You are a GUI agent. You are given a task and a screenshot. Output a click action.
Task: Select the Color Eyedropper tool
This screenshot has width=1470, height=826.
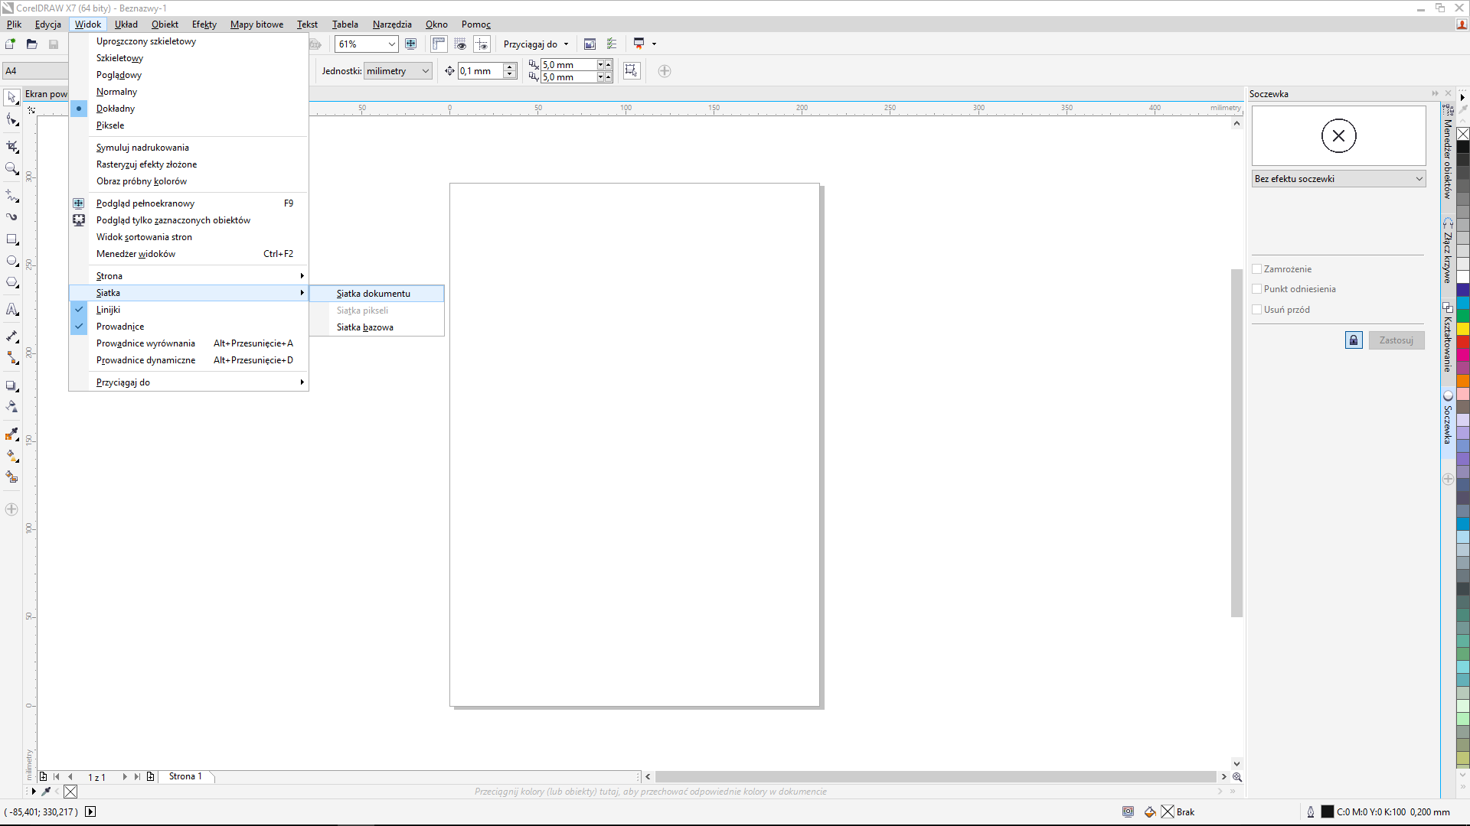(12, 434)
